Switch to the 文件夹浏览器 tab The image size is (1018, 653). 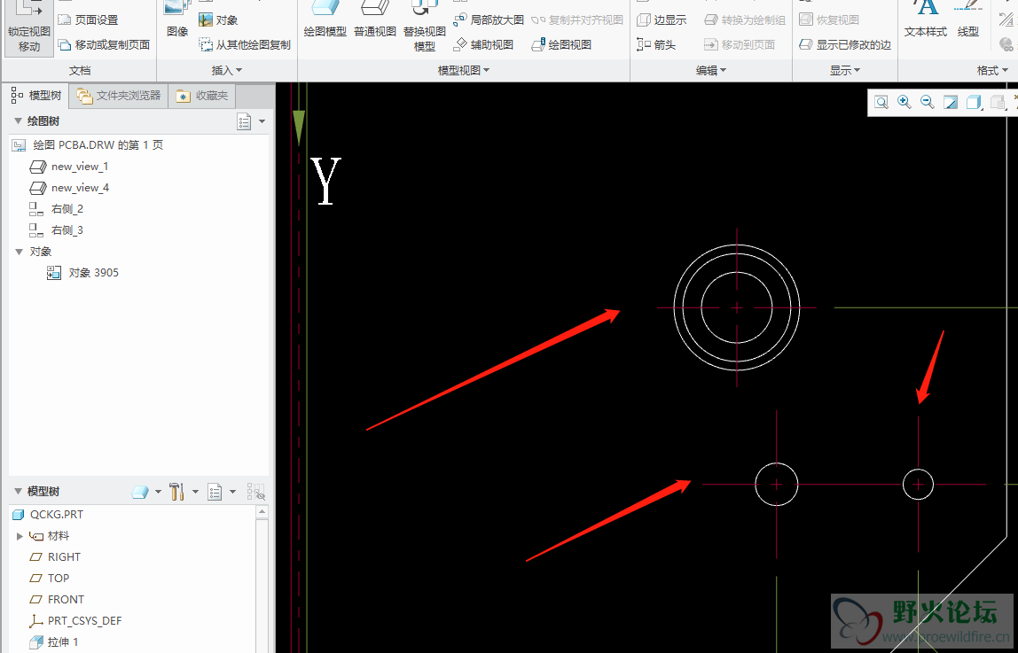pyautogui.click(x=119, y=96)
